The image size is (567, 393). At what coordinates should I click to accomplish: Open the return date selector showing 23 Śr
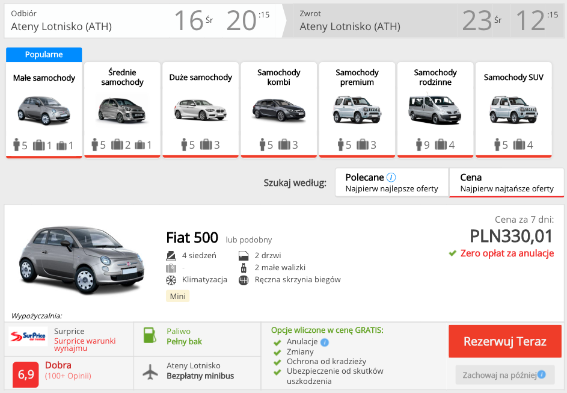point(478,20)
